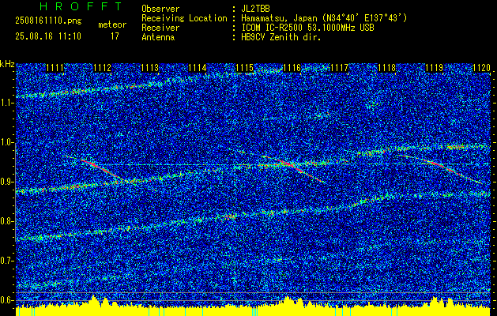The height and width of the screenshot is (316, 497).
Task: Click the Receiving Location label
Action: [x=184, y=18]
